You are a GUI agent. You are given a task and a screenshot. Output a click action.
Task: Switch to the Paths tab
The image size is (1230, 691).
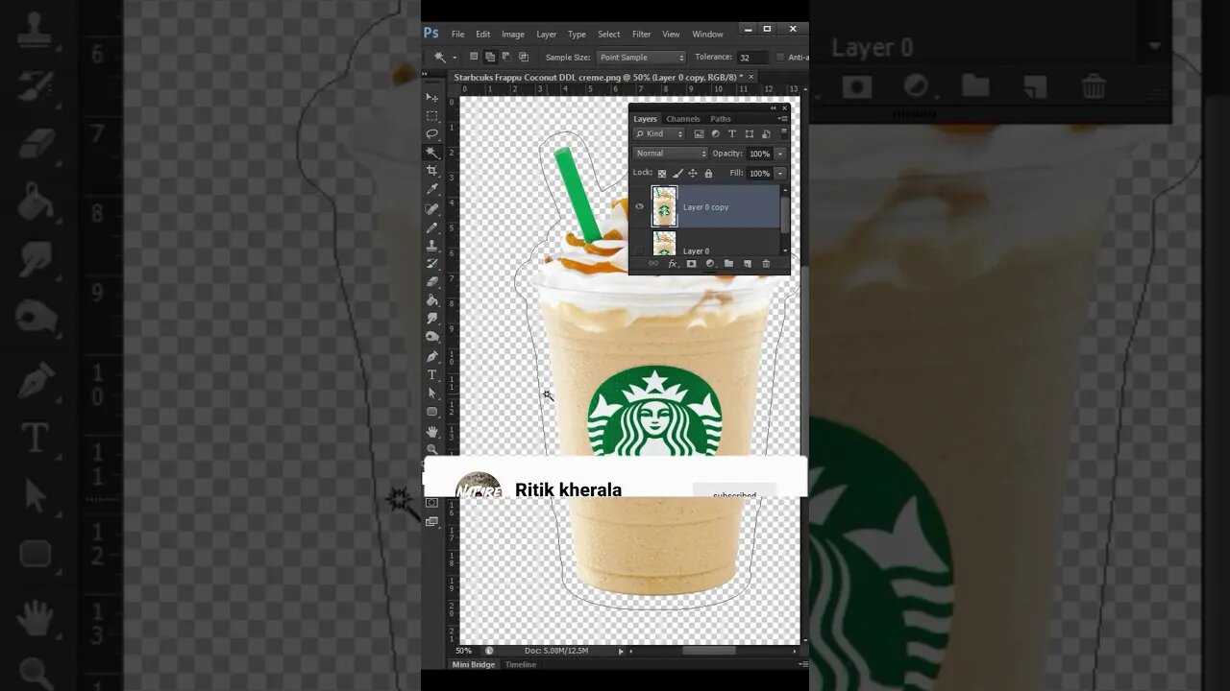click(x=721, y=119)
